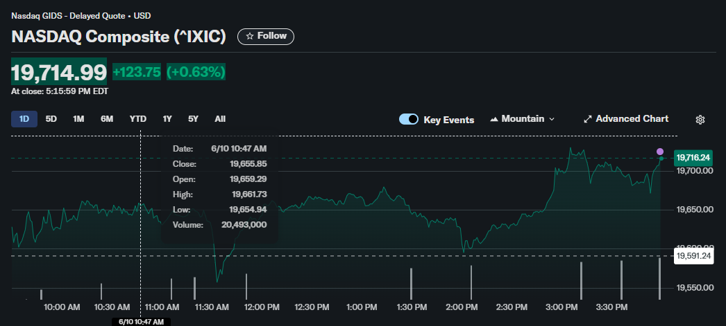Select the 1D time range tab

[x=24, y=119]
